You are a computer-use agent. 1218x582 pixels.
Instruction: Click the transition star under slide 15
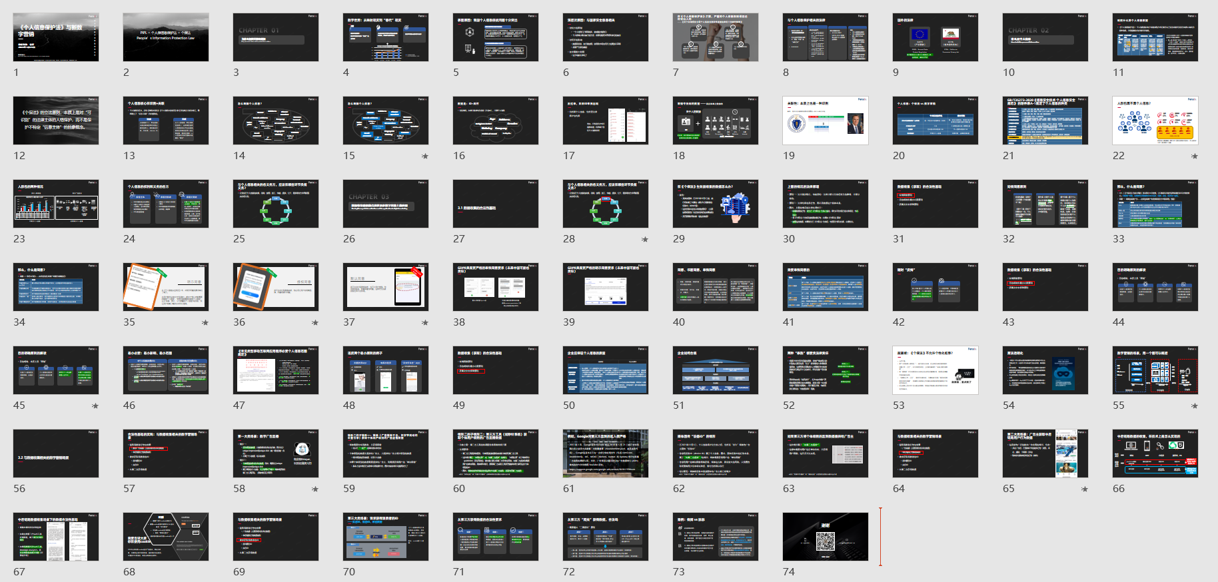pos(425,156)
